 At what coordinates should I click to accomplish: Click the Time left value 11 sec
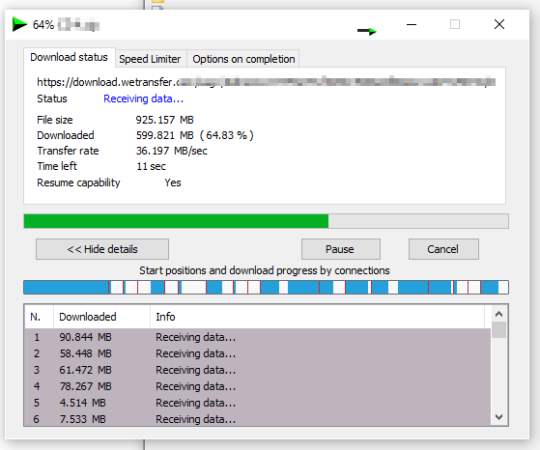pyautogui.click(x=151, y=166)
